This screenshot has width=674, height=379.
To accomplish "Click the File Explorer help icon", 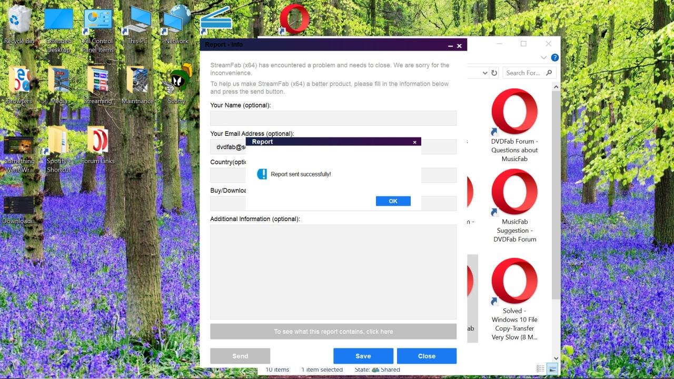I will 554,57.
